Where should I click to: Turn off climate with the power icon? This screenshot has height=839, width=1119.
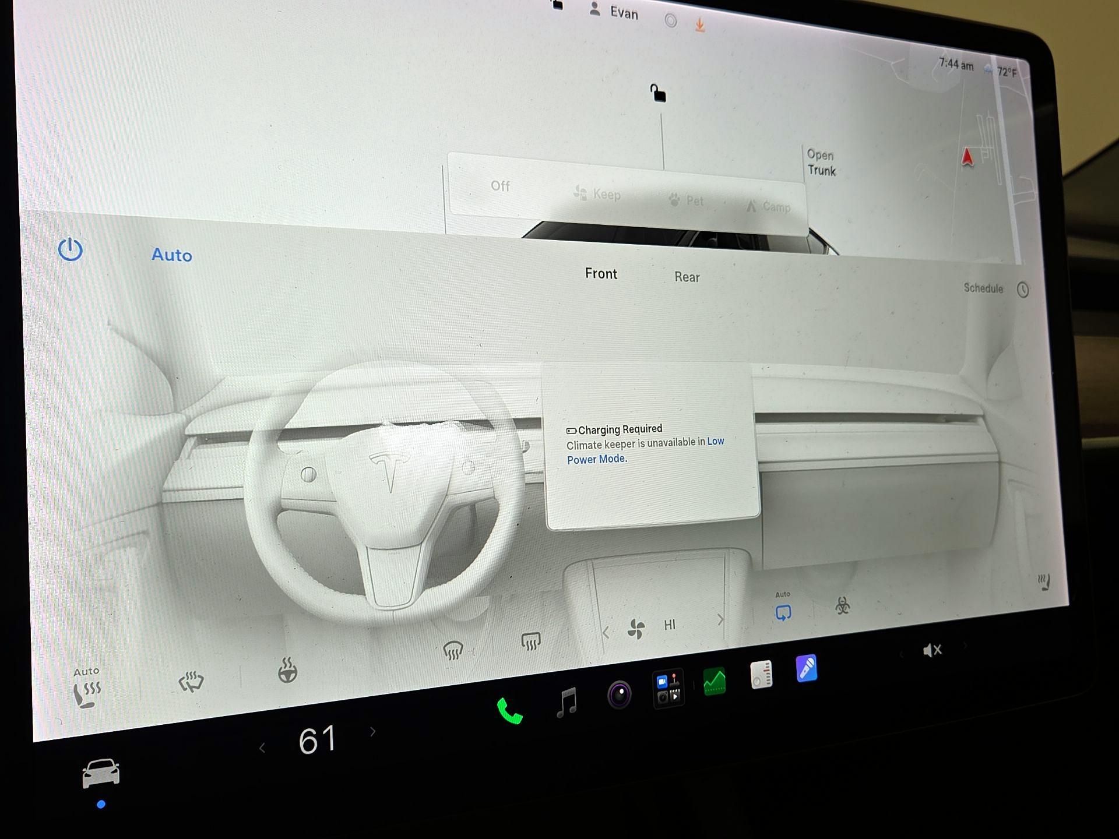pyautogui.click(x=70, y=250)
